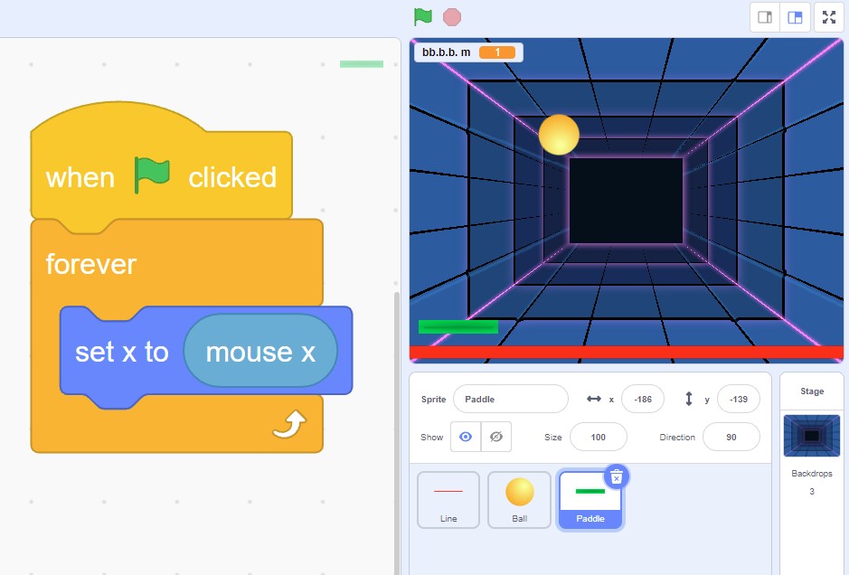Click the workspace vertical scrollbar
Image resolution: width=849 pixels, height=575 pixels.
click(397, 433)
